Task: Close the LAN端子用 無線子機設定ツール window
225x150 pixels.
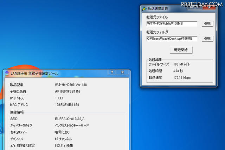Action: [123, 72]
